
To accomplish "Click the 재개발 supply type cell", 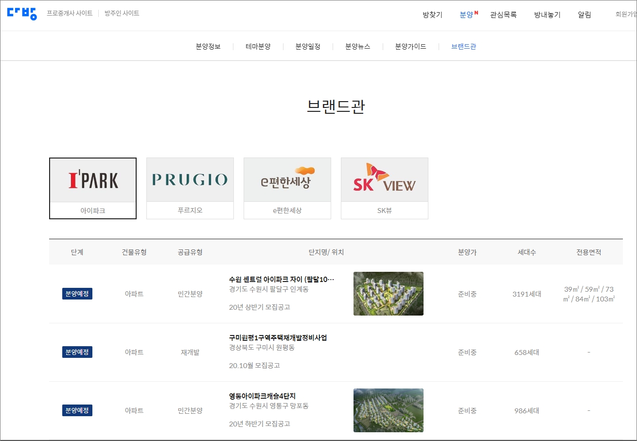I will click(190, 352).
